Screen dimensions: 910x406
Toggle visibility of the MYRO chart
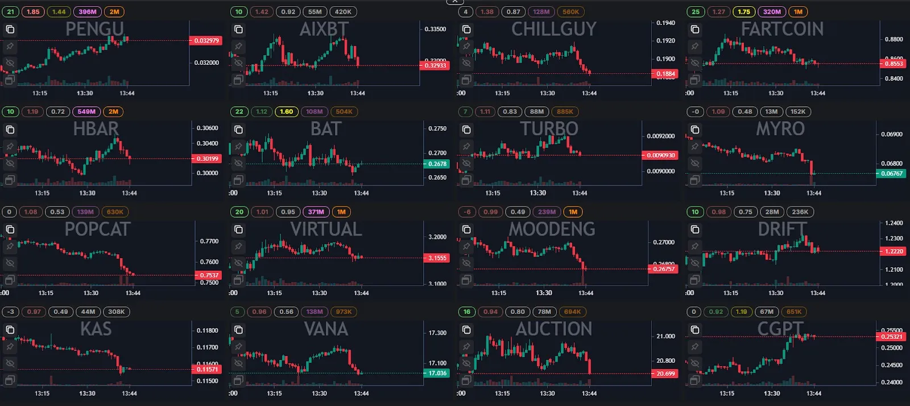694,163
